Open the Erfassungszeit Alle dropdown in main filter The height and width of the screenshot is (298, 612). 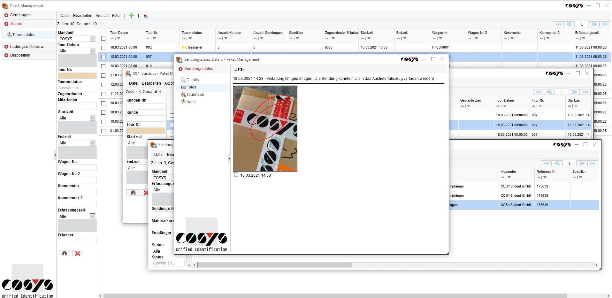click(x=92, y=216)
